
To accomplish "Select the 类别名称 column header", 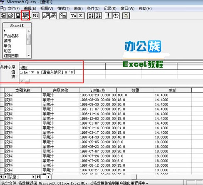I will point(23,90).
